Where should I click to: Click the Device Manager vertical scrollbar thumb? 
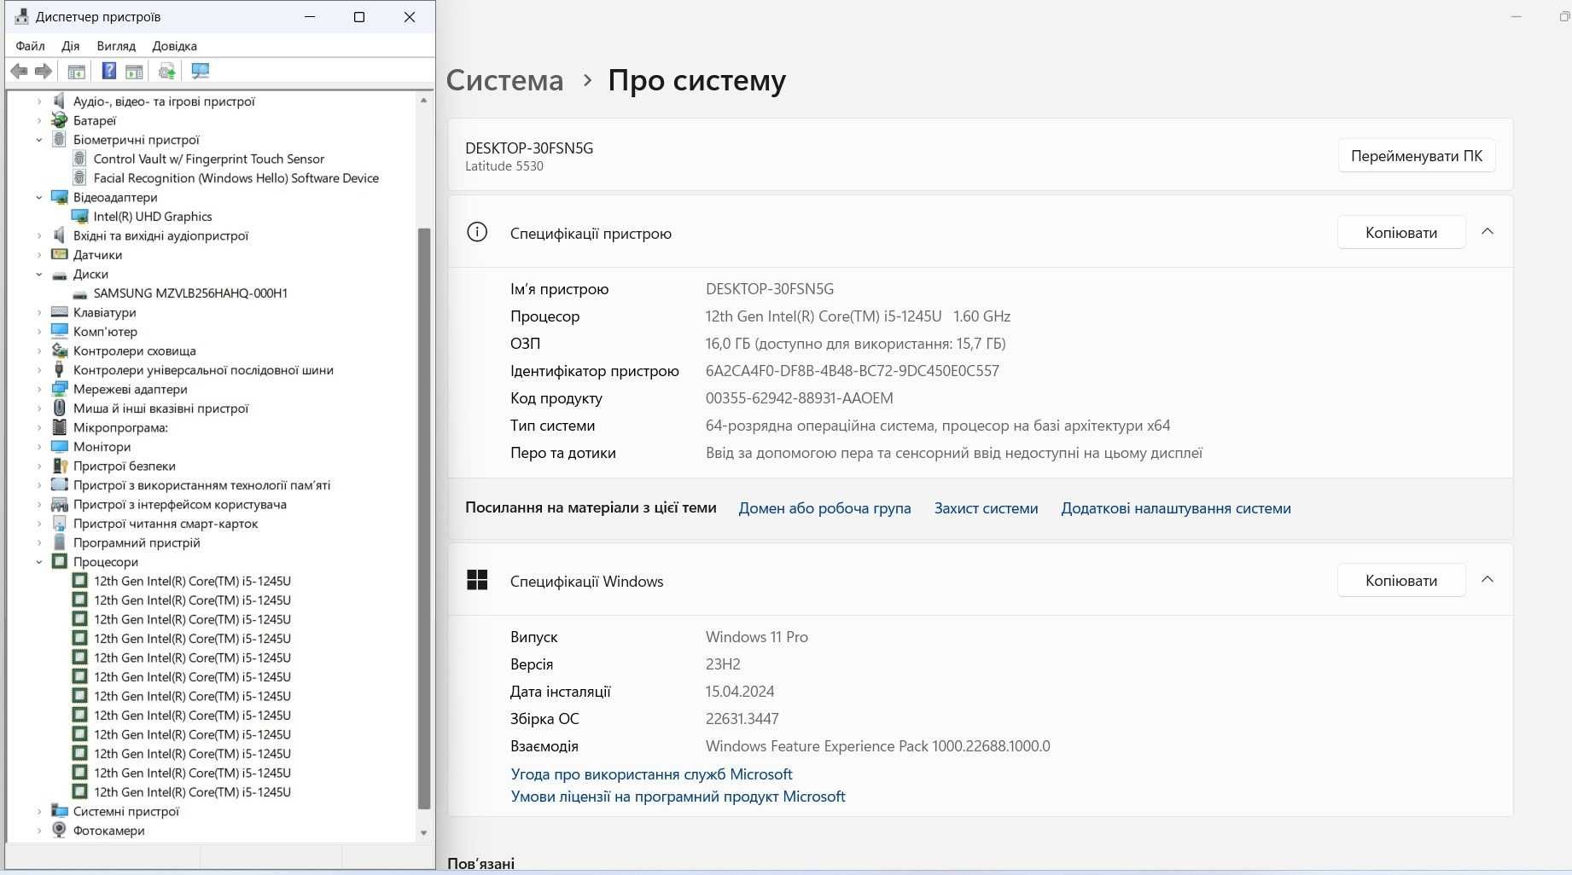424,519
